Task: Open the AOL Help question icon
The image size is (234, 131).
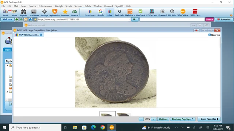Action: (x=172, y=13)
